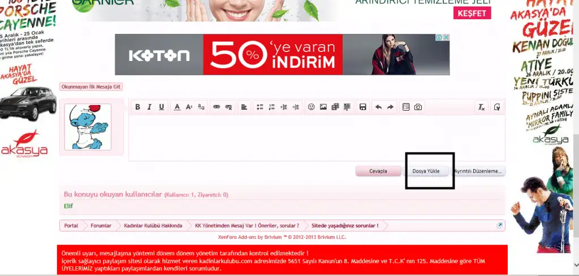Screen dimensions: 579x276
Task: Open the font size option
Action: click(x=189, y=107)
